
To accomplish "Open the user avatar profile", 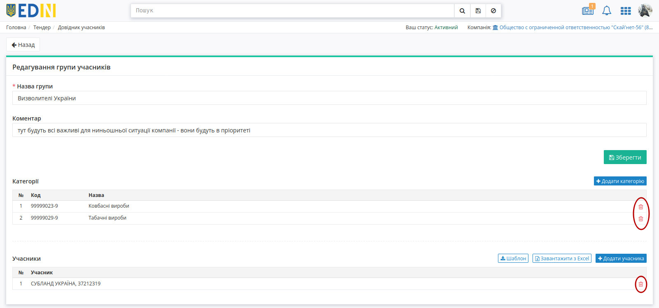I will tap(645, 11).
